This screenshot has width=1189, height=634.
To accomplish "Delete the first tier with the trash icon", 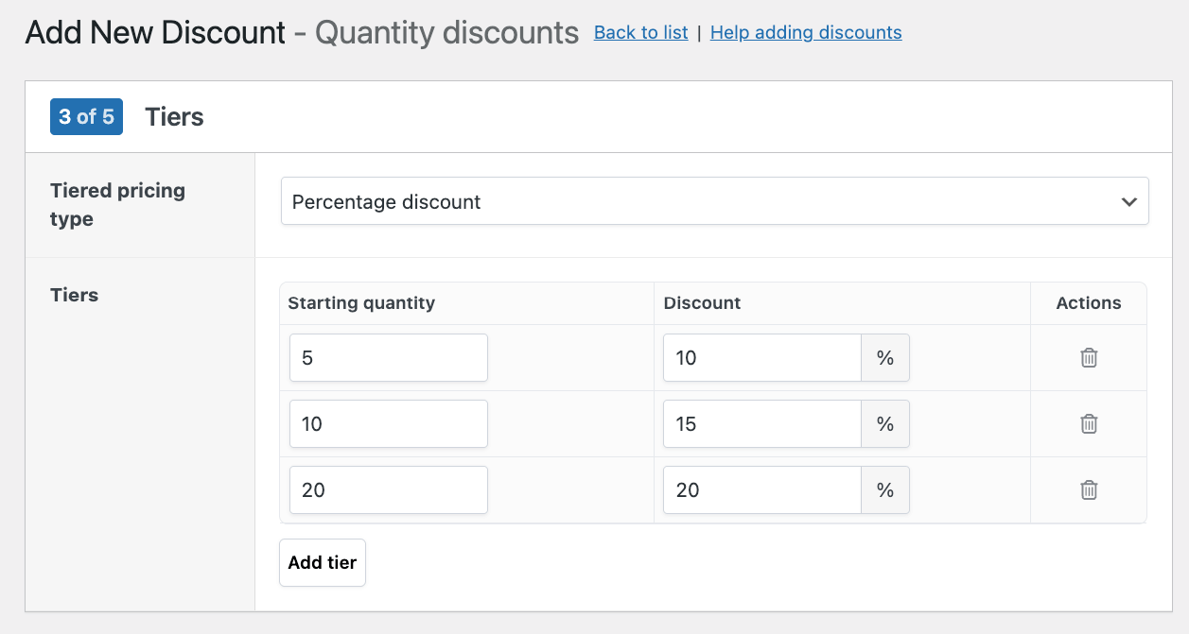I will pos(1088,357).
